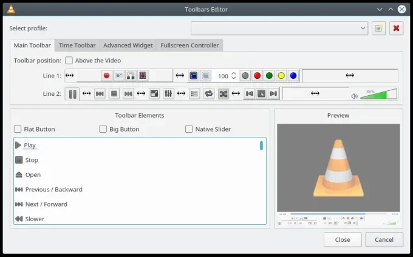This screenshot has width=413, height=257.
Task: Click the snapshot camera icon on Line 1
Action: coord(118,76)
